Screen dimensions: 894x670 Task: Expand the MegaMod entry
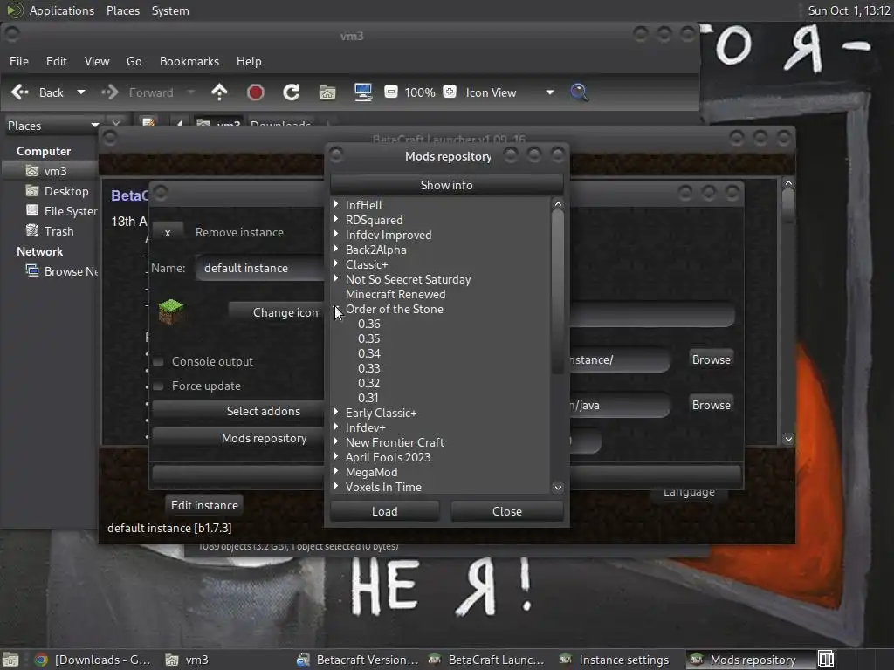point(336,471)
